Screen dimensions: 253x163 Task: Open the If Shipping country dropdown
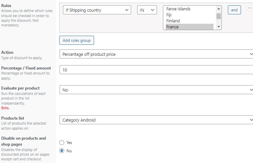[97, 10]
